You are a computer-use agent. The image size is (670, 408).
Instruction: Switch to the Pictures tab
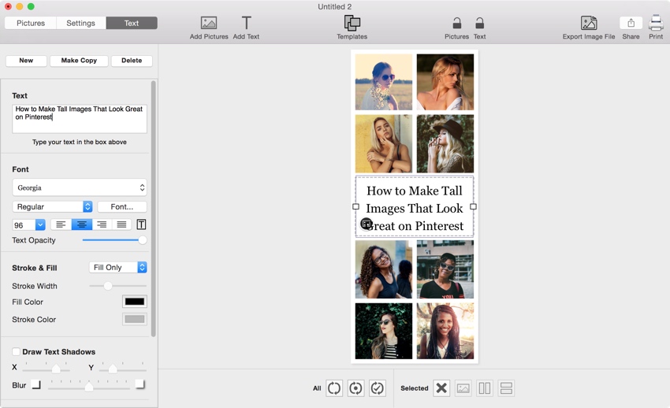tap(31, 23)
